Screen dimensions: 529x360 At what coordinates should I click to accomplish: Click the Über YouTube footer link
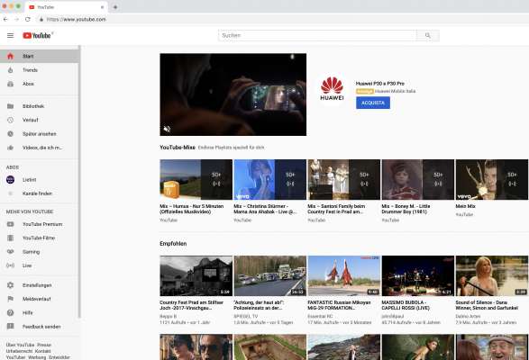point(20,345)
